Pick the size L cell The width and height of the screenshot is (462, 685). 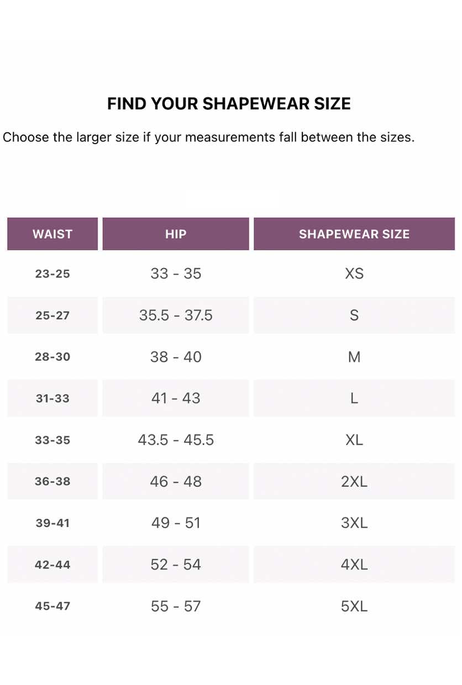pos(354,398)
